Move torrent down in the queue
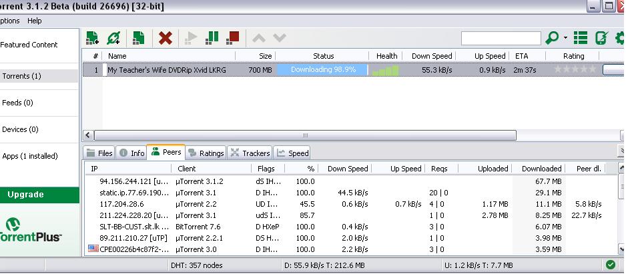Screen dimensions: 626x274 pos(280,38)
